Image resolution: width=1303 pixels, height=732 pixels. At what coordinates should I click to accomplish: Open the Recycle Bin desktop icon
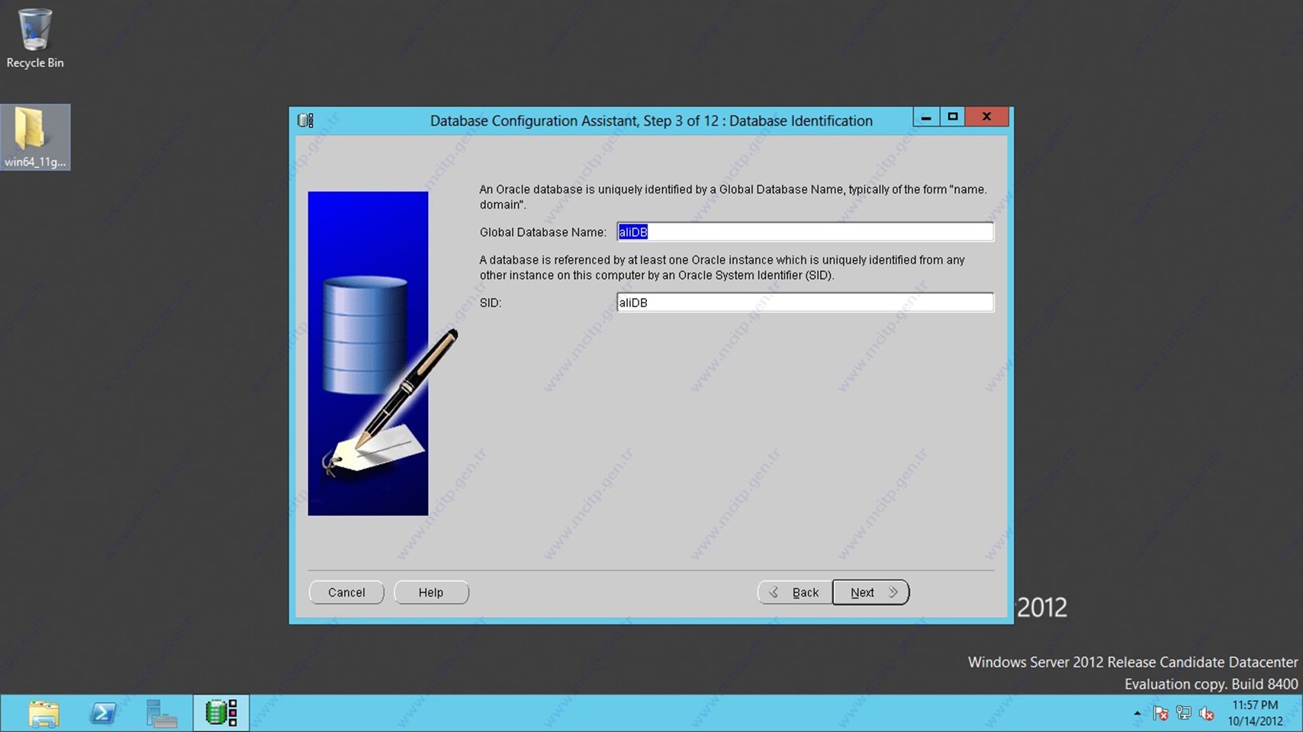[35, 39]
